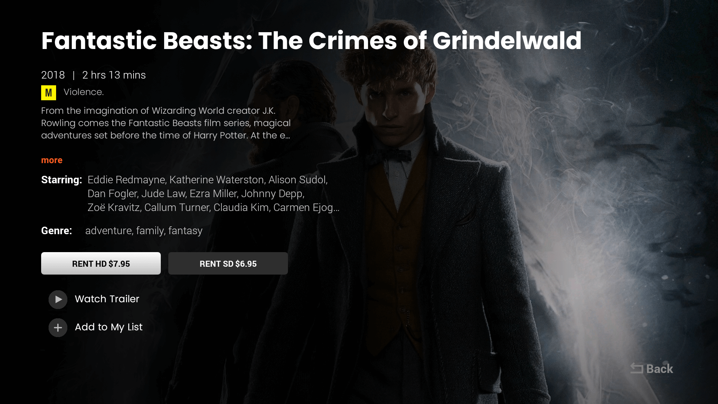Select the 'Add to My List' label
This screenshot has width=718, height=404.
pyautogui.click(x=108, y=327)
